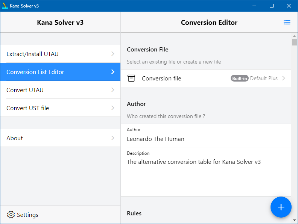Click the chevron on the About row
This screenshot has height=224, width=298.
click(113, 138)
